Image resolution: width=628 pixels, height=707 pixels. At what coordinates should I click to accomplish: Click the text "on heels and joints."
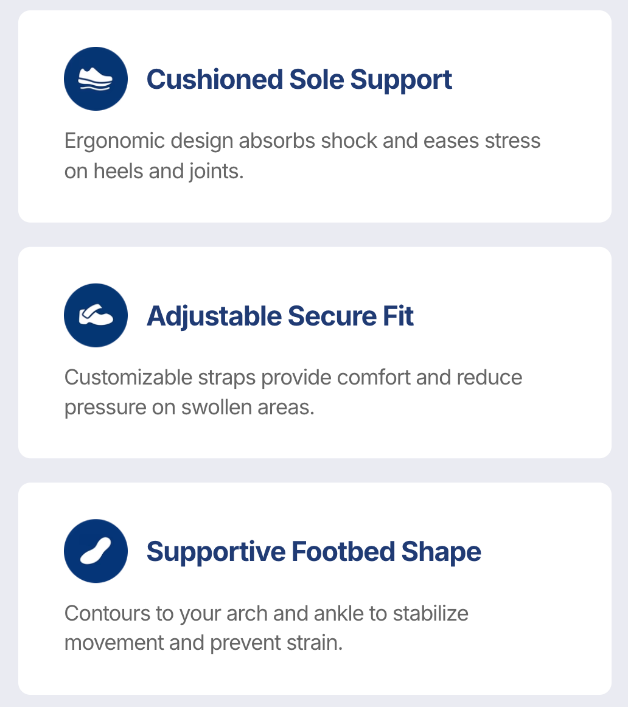coord(154,172)
